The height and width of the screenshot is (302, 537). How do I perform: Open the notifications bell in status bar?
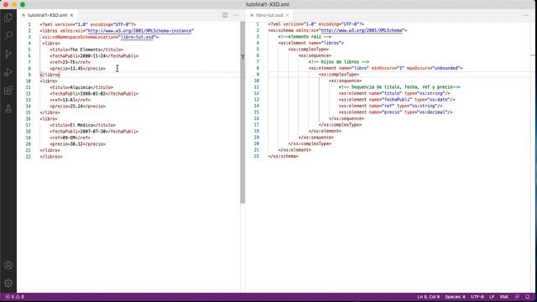coord(528,297)
